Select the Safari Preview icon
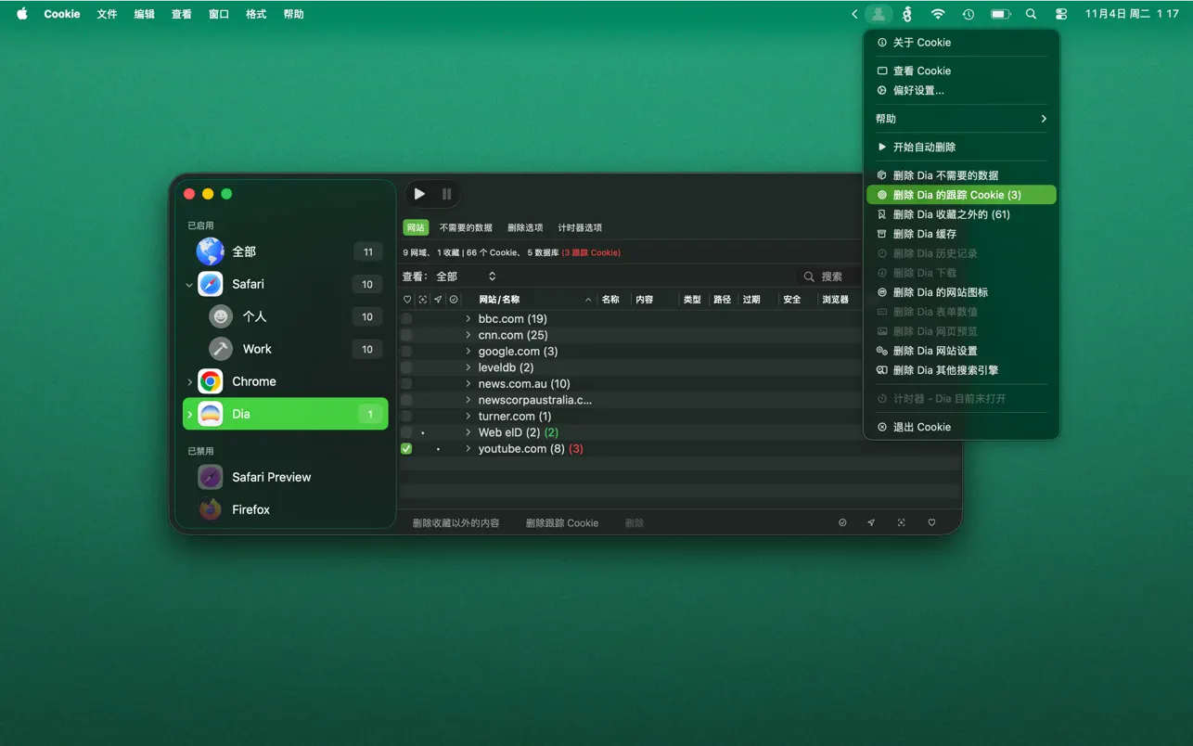The image size is (1193, 746). 211,477
